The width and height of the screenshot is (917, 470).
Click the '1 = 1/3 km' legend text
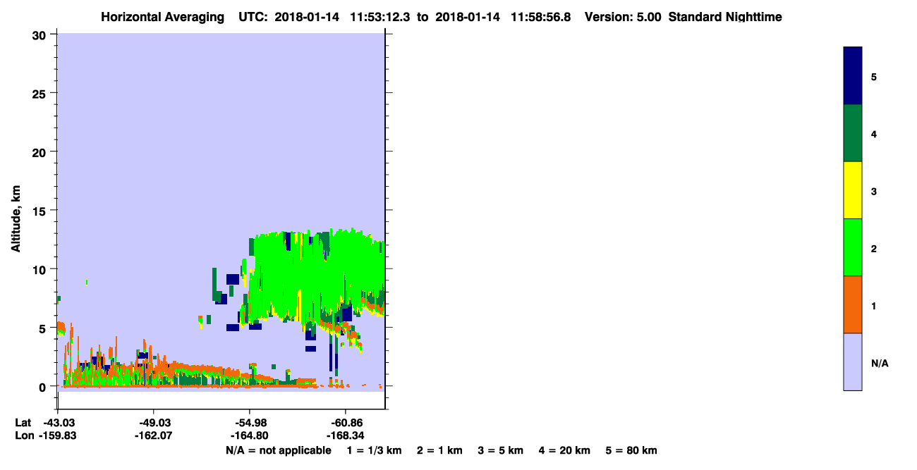point(374,450)
